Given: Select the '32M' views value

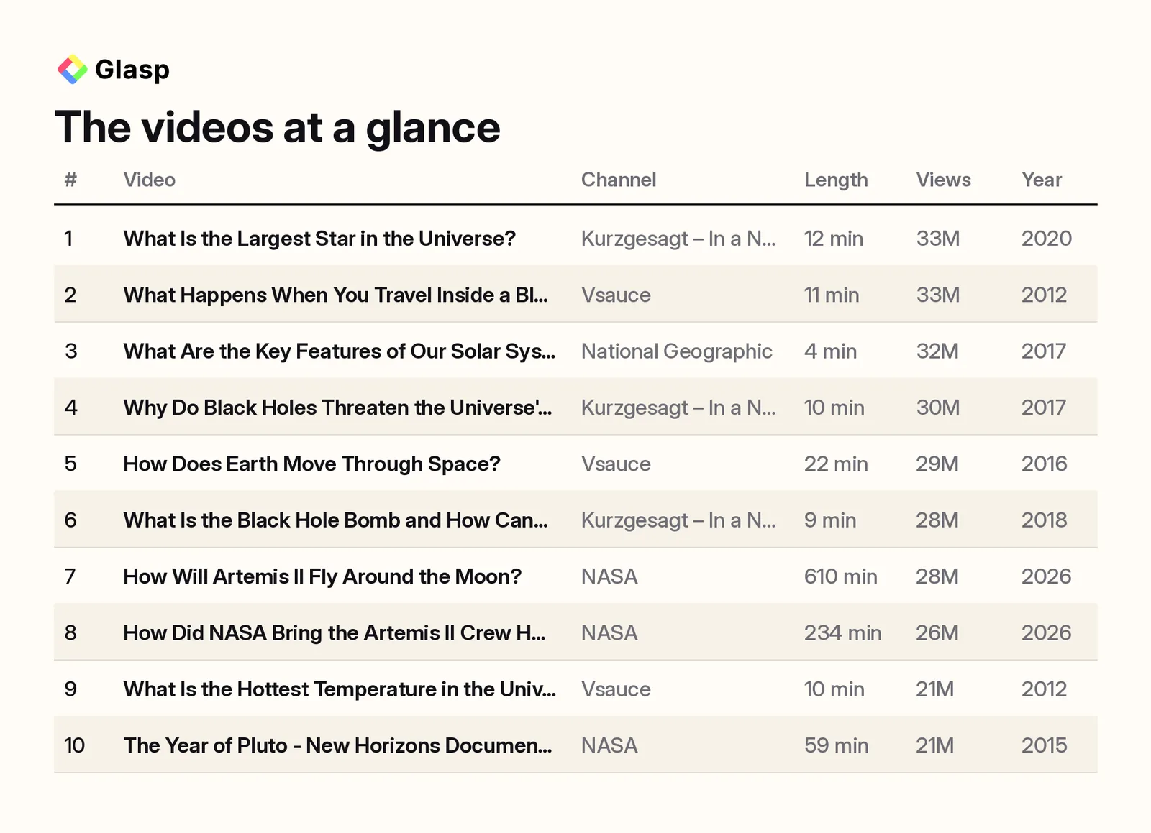Looking at the screenshot, I should (937, 351).
